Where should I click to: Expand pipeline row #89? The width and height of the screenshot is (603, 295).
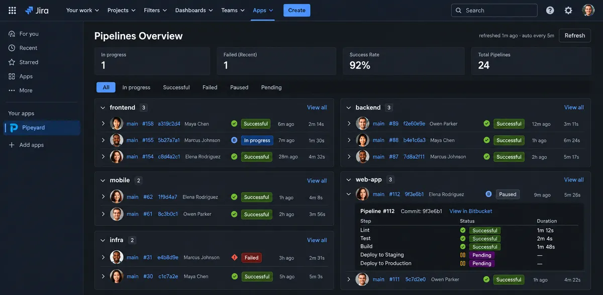(349, 124)
